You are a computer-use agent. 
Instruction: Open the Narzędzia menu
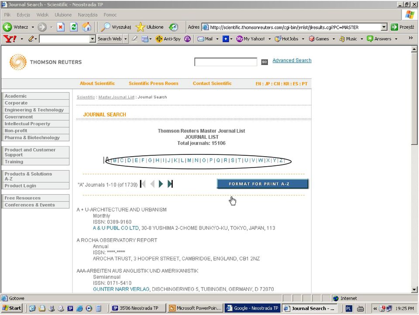tap(88, 15)
